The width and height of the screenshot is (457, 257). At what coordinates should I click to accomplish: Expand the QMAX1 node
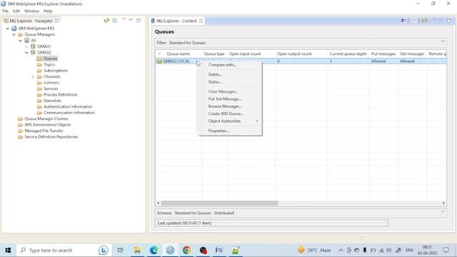26,46
